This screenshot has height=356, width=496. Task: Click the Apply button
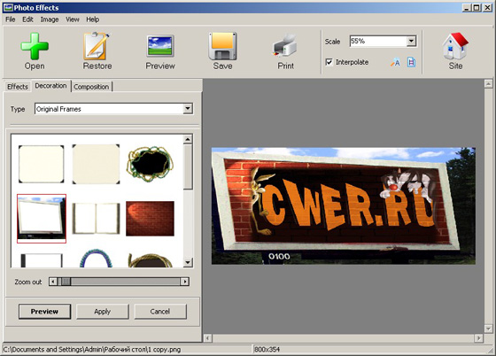click(x=102, y=312)
